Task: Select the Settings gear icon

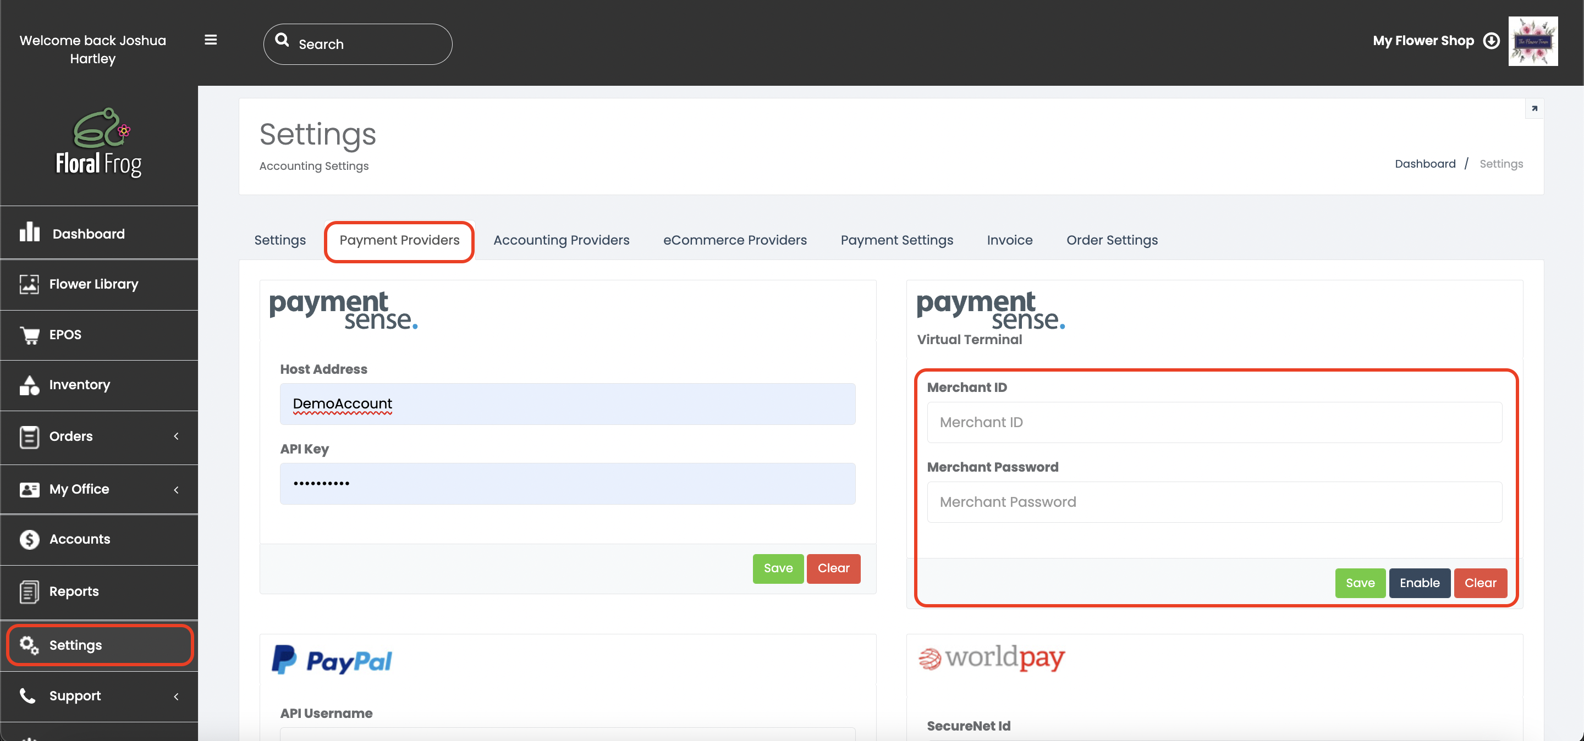Action: [29, 645]
